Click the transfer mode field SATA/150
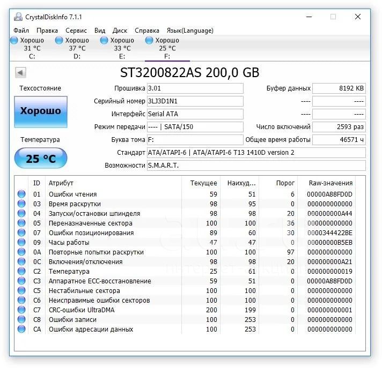Image resolution: width=382 pixels, height=368 pixels. point(195,127)
